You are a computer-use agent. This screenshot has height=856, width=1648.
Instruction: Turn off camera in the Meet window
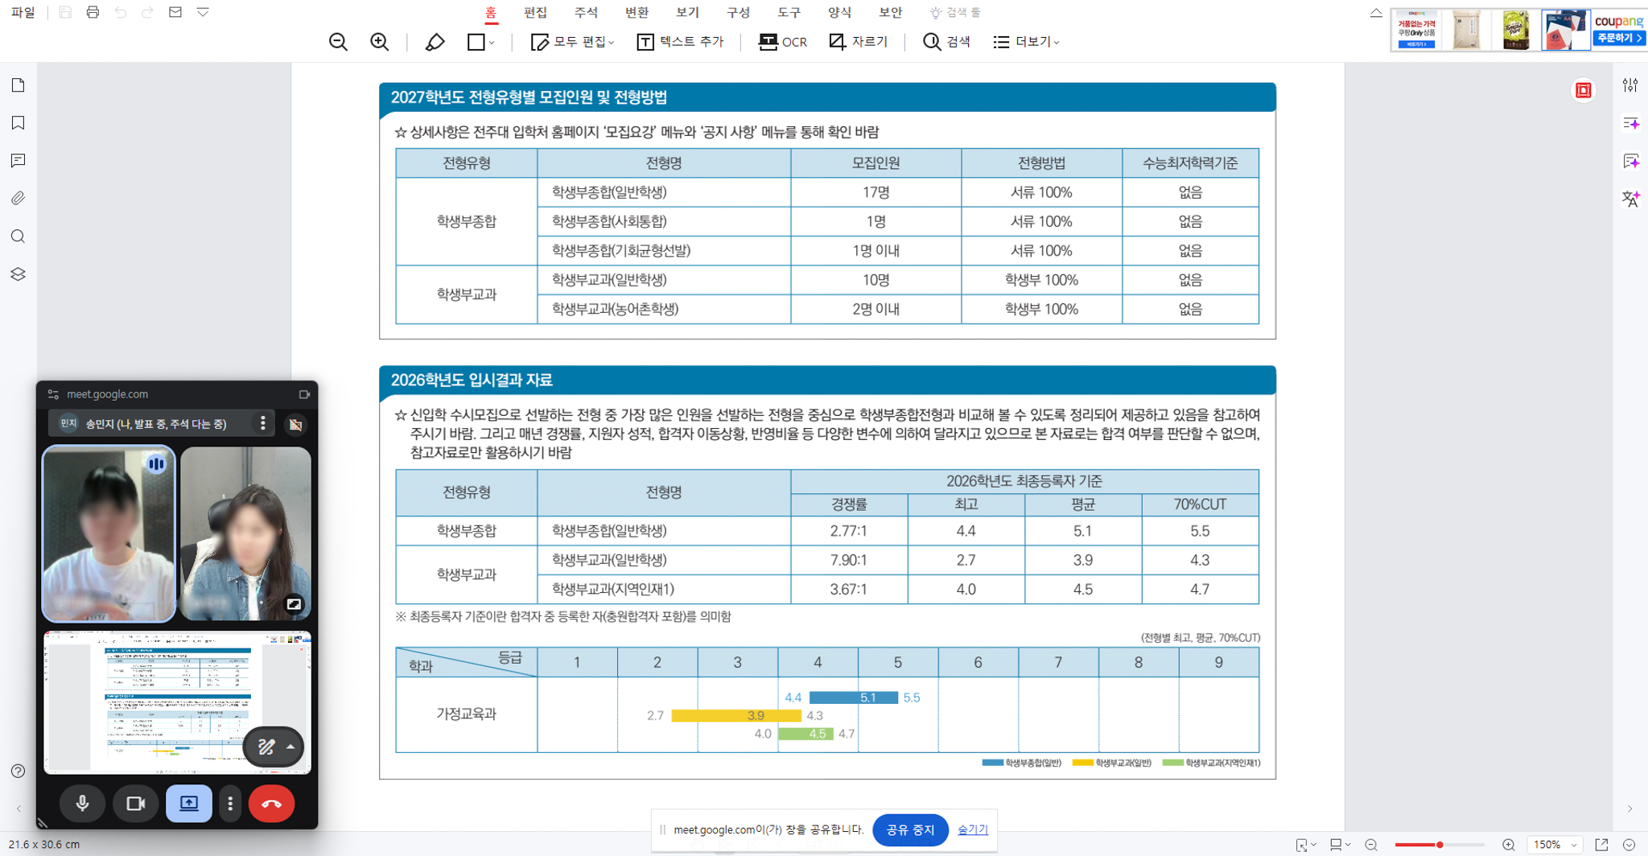(135, 803)
